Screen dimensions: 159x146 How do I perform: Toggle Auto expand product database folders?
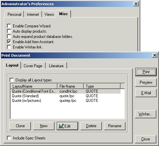pyautogui.click(x=9, y=37)
